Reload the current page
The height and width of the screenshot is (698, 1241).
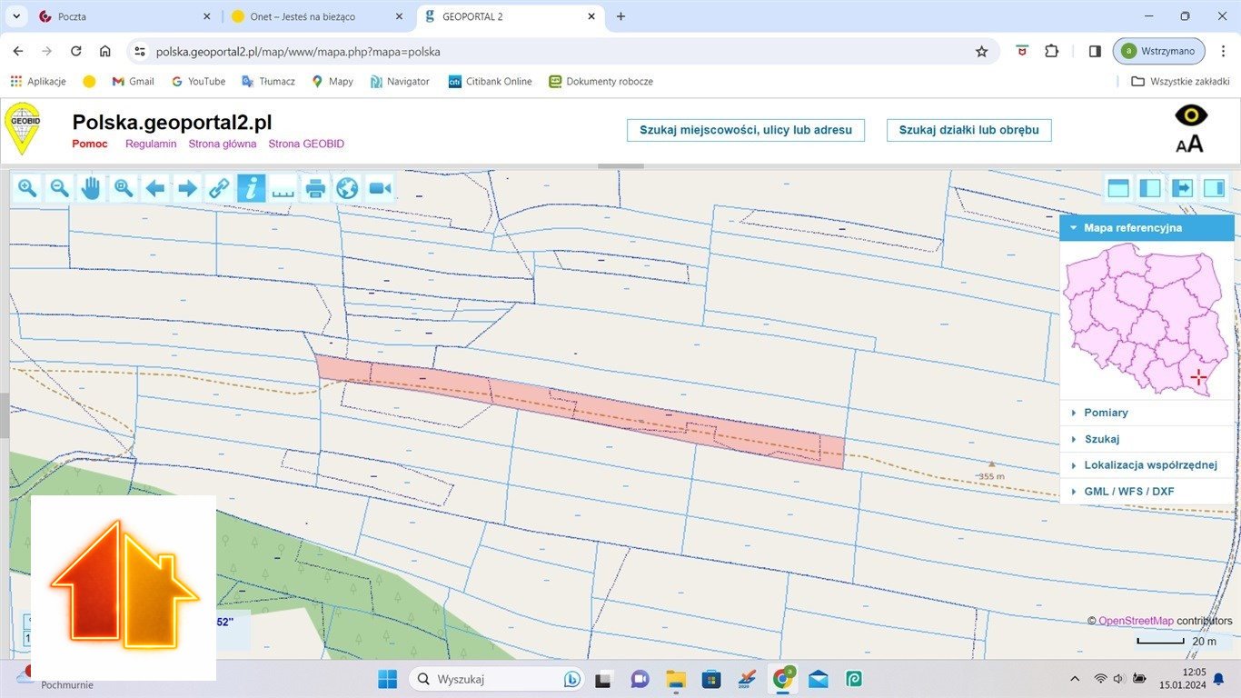click(x=76, y=52)
